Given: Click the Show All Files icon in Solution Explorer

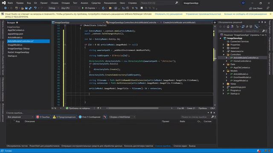Looking at the screenshot, I should (x=251, y=27).
